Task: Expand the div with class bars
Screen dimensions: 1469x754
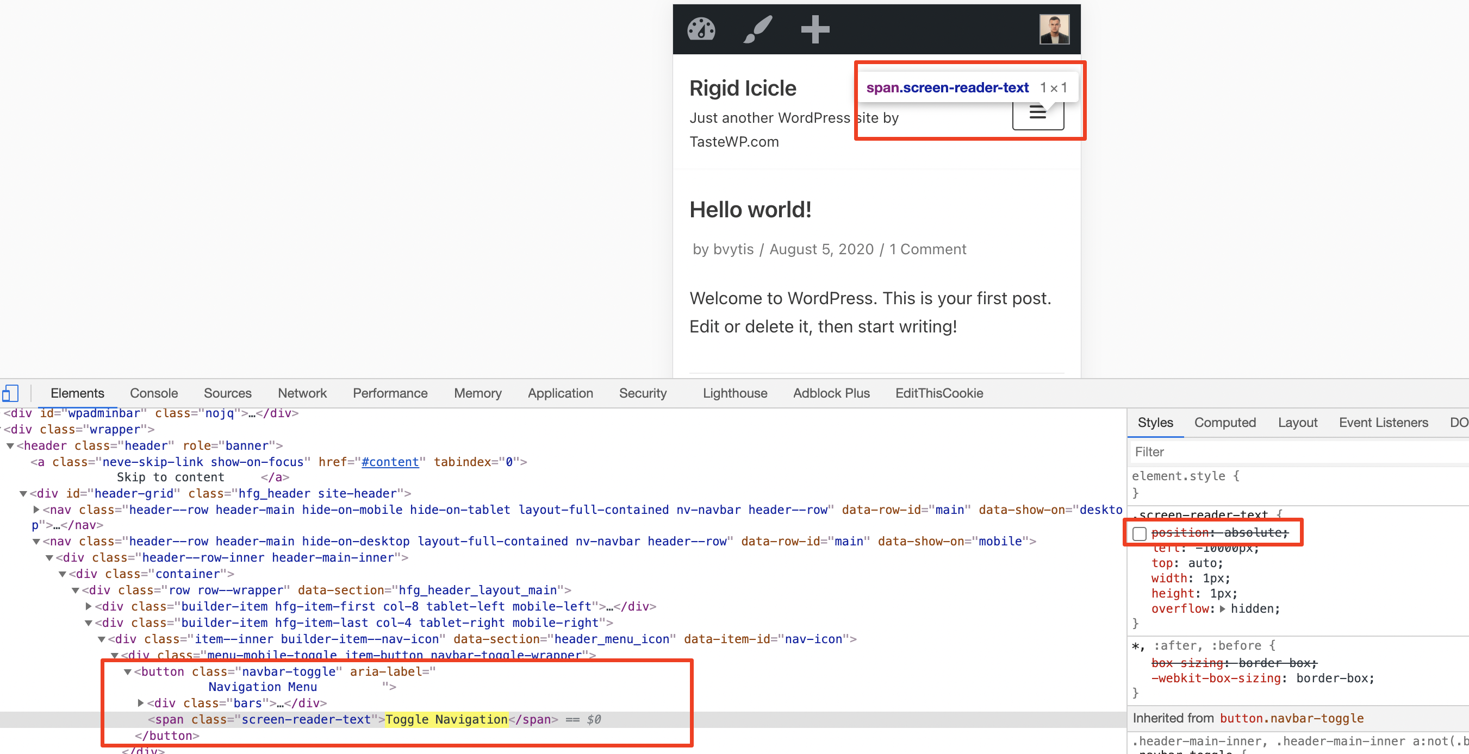Action: (140, 703)
